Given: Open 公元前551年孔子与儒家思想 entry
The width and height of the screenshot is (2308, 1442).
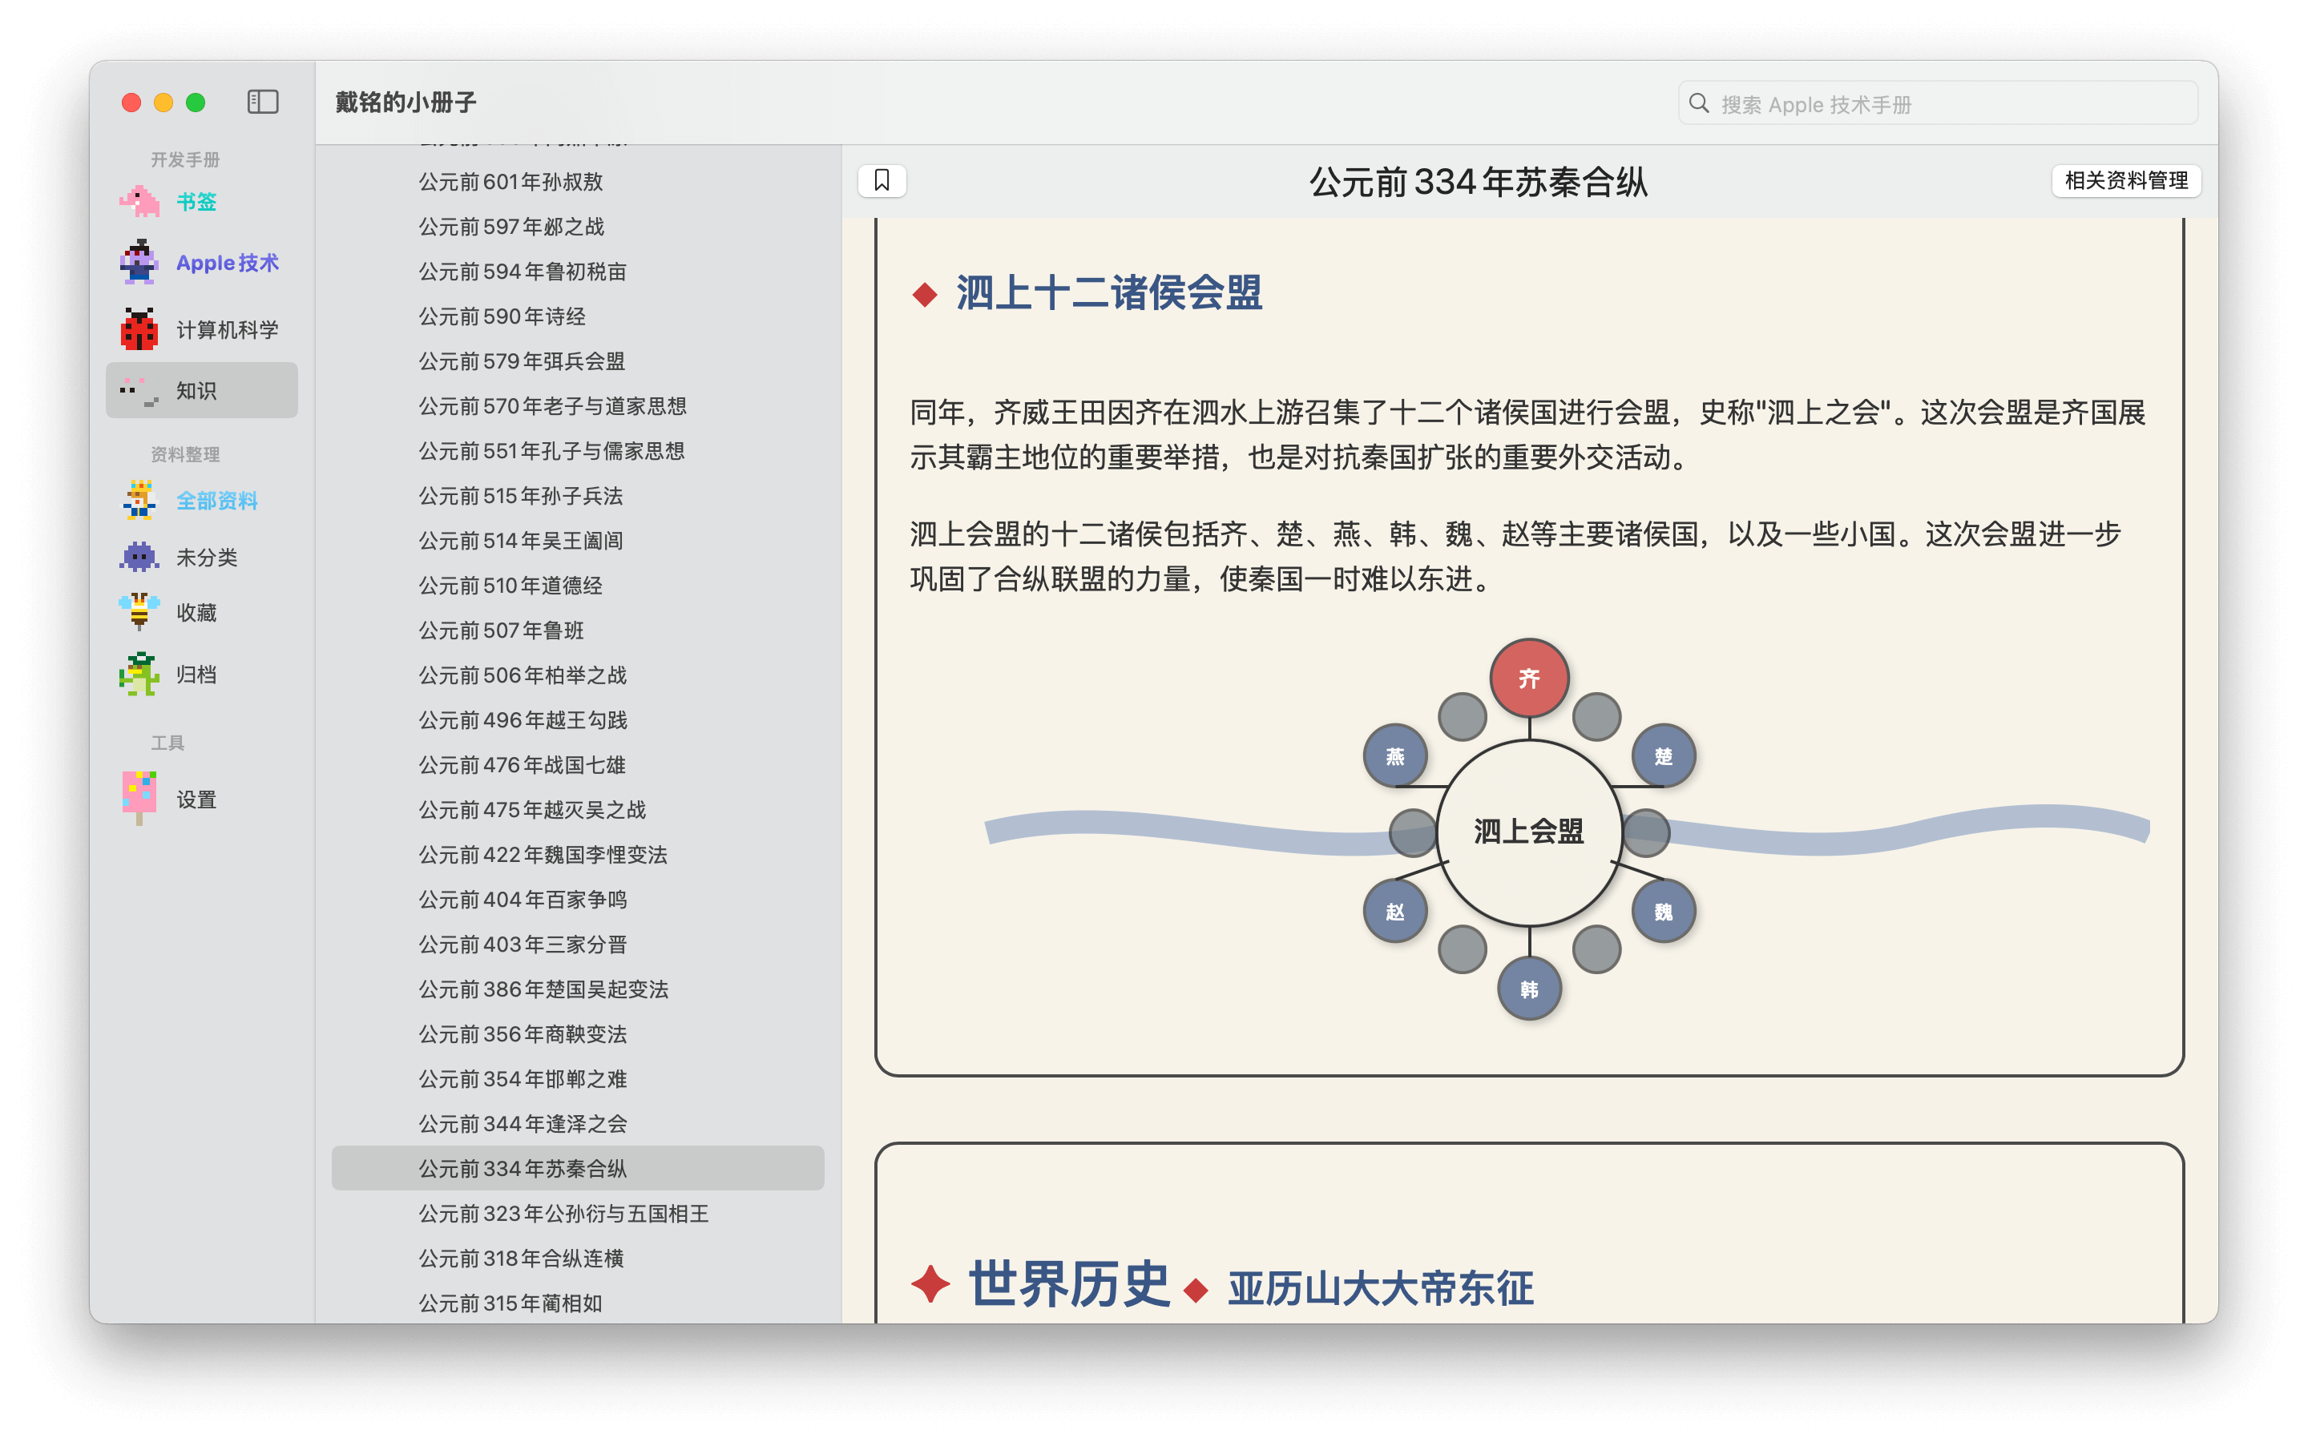Looking at the screenshot, I should coord(577,450).
